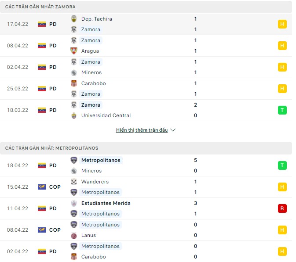The height and width of the screenshot is (262, 296).
Task: Click the Carabobo crest in the 25.03.22 match
Action: tap(74, 83)
